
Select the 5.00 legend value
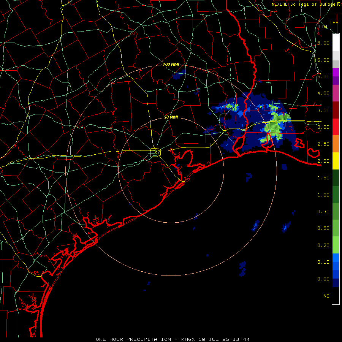[323, 76]
